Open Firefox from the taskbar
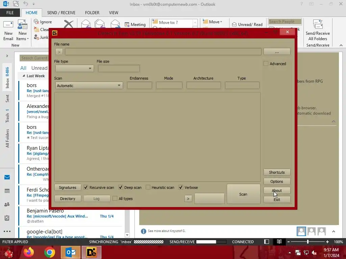346x259 pixels. [x=29, y=252]
